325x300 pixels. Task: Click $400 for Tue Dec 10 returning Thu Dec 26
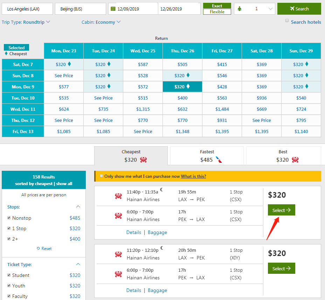coord(182,98)
